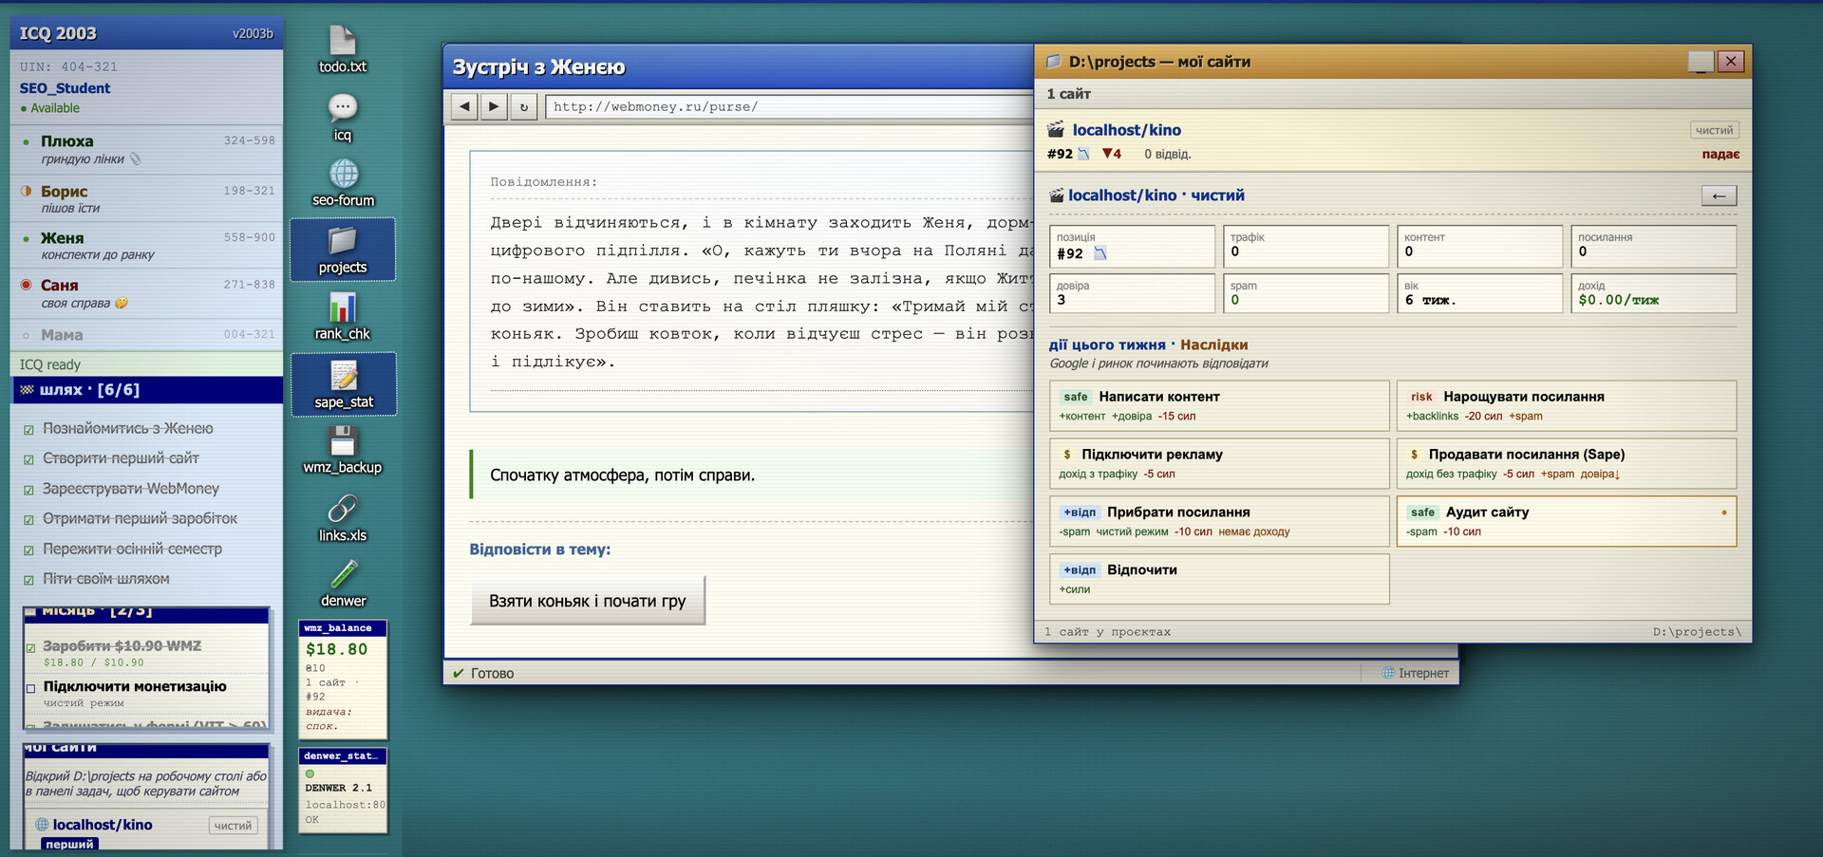The image size is (1823, 857).
Task: Select the projects folder icon on desktop
Action: point(343,250)
